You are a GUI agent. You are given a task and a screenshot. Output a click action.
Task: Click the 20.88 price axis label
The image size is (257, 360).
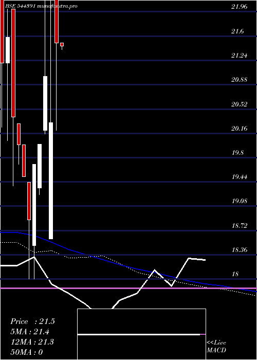click(240, 80)
